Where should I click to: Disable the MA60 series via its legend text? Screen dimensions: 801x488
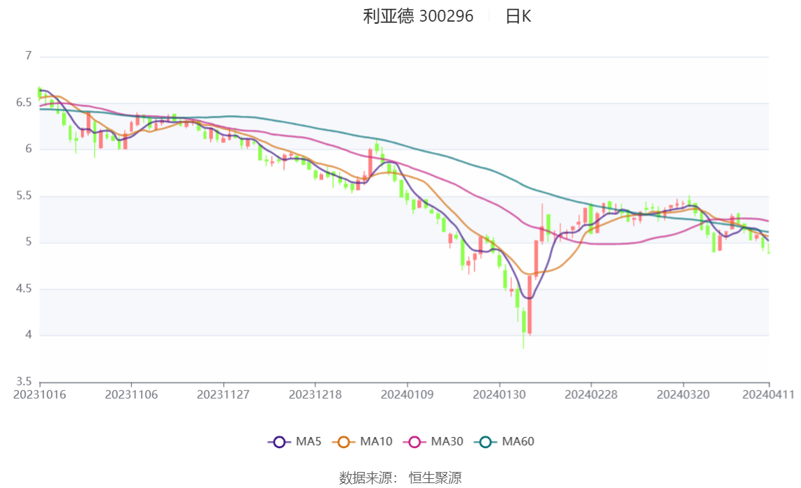(518, 442)
